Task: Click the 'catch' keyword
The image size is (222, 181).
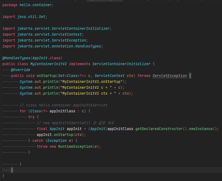Action: (38, 141)
